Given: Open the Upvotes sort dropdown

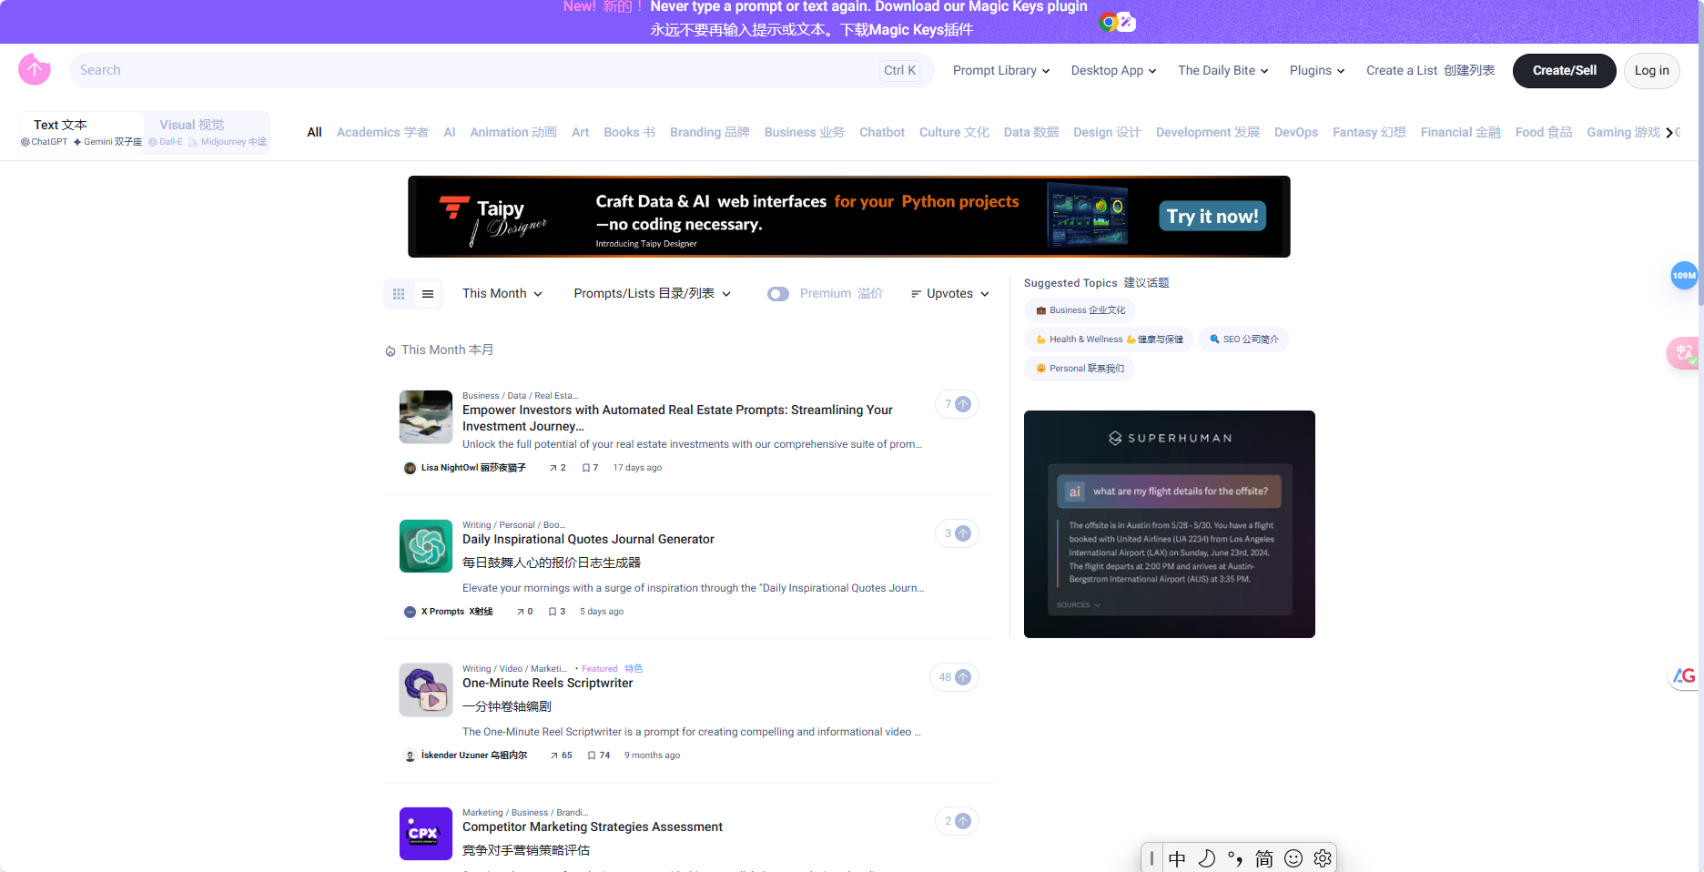Looking at the screenshot, I should click(x=949, y=294).
